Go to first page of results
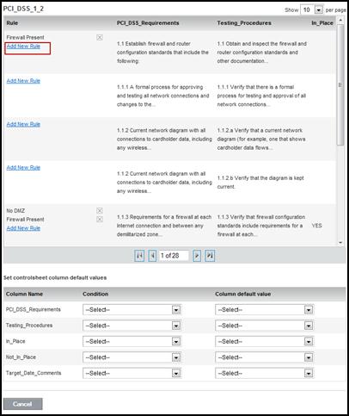The image size is (349, 416). pyautogui.click(x=139, y=256)
